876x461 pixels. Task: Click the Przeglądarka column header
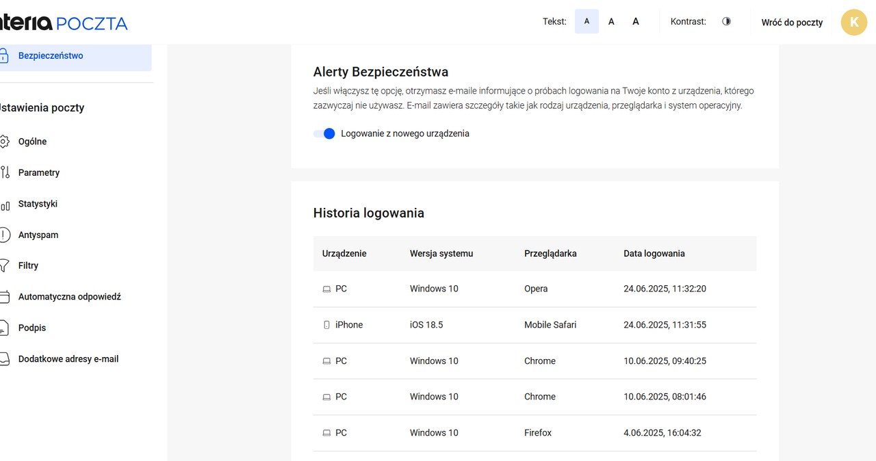click(x=550, y=253)
